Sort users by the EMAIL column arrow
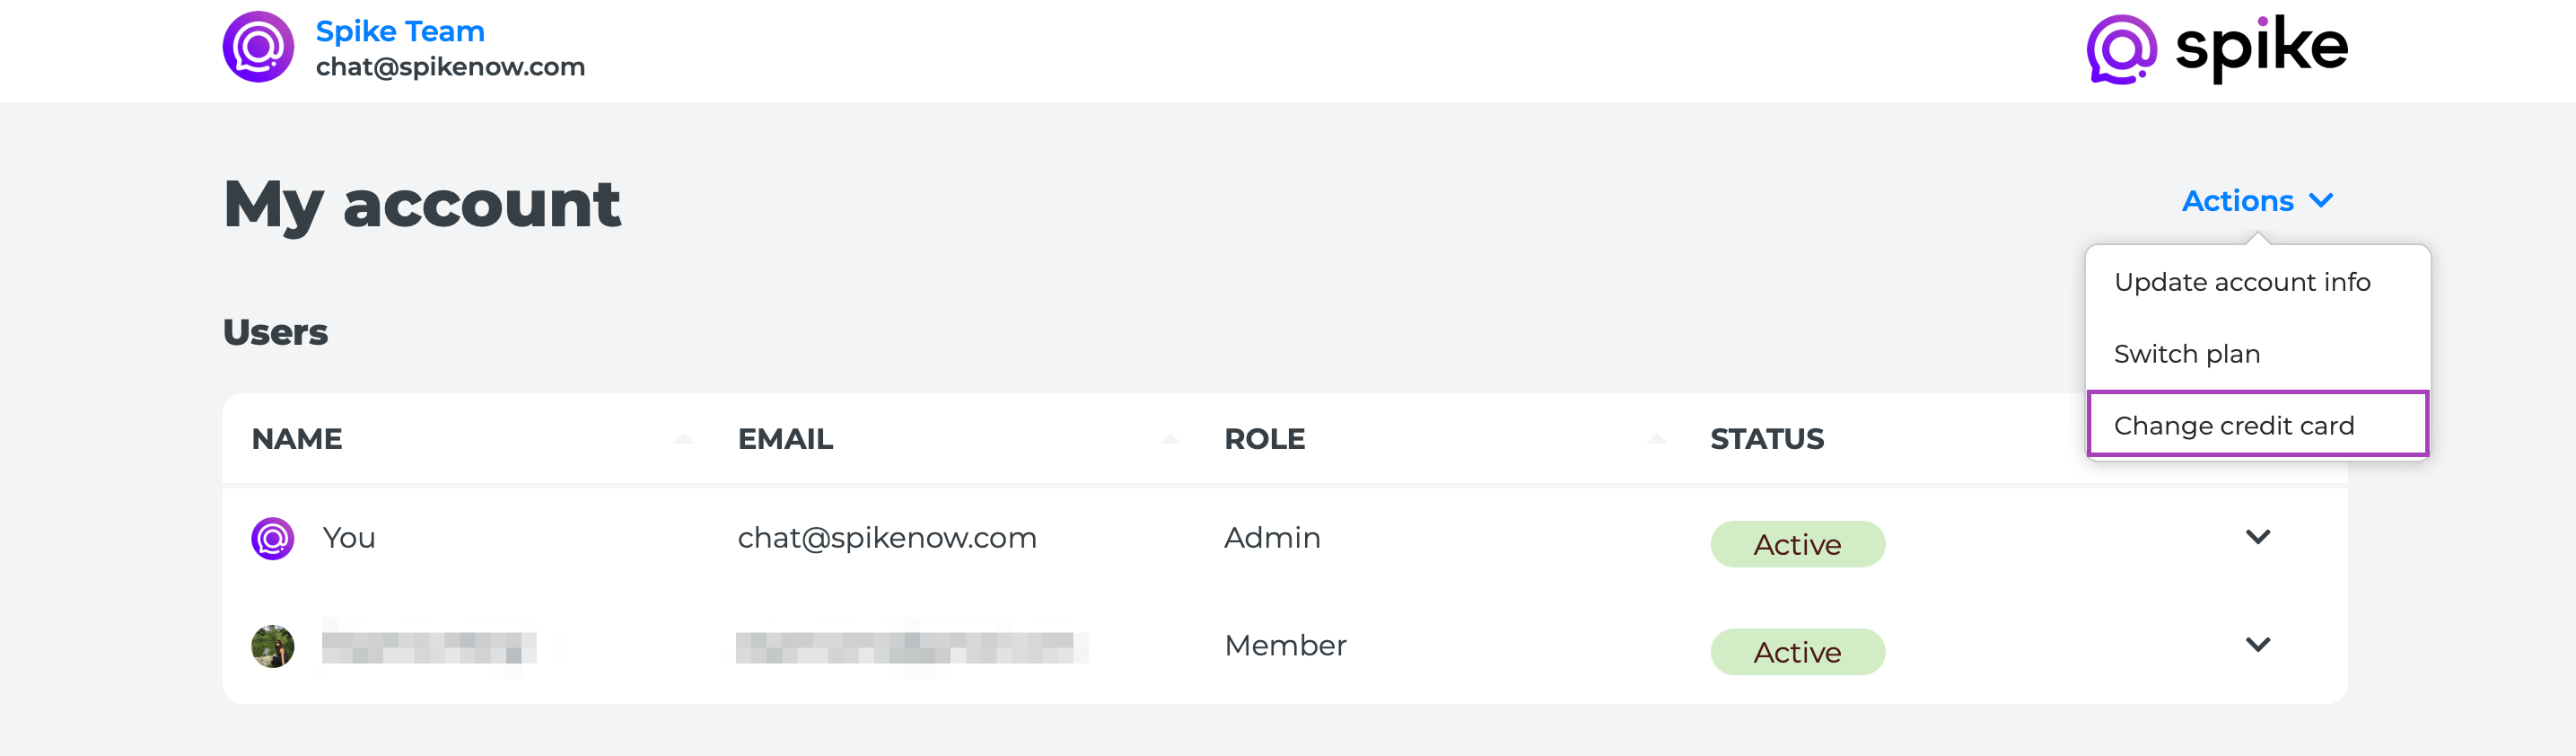 (x=1170, y=439)
